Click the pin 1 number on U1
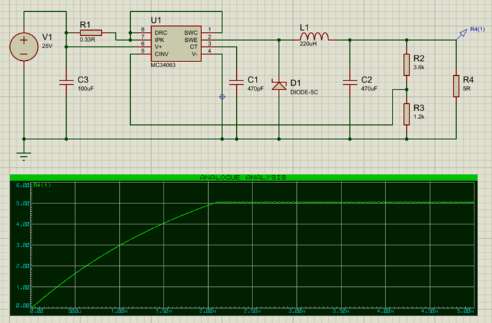Image resolution: width=492 pixels, height=323 pixels. click(x=209, y=30)
